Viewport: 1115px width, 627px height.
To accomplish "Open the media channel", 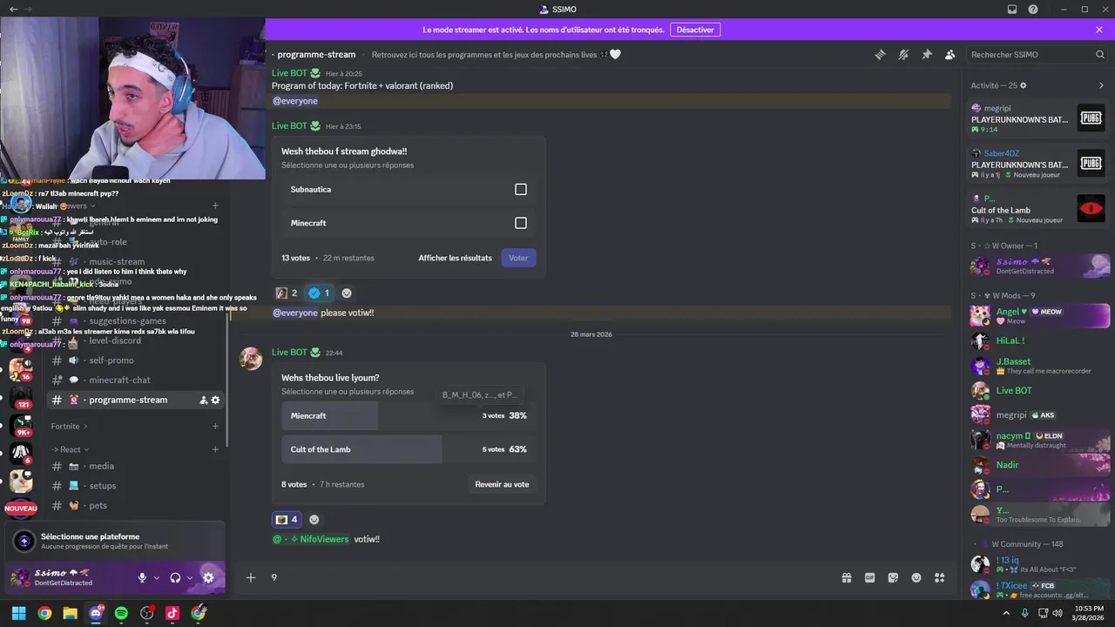I will tap(135, 466).
